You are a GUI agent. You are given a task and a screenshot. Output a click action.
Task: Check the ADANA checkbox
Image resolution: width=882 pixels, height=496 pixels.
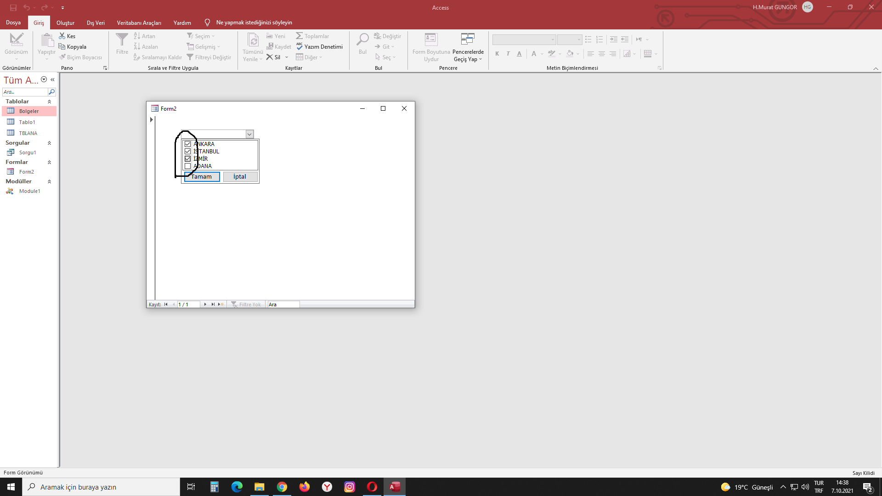pos(187,166)
